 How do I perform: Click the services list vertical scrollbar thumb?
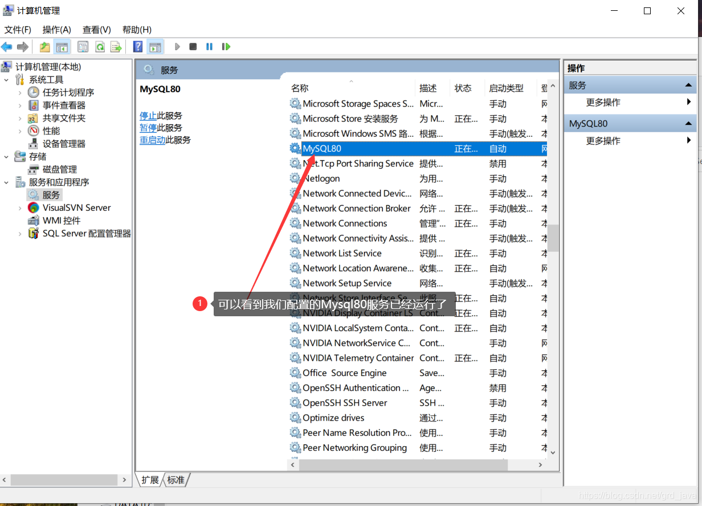coord(553,238)
